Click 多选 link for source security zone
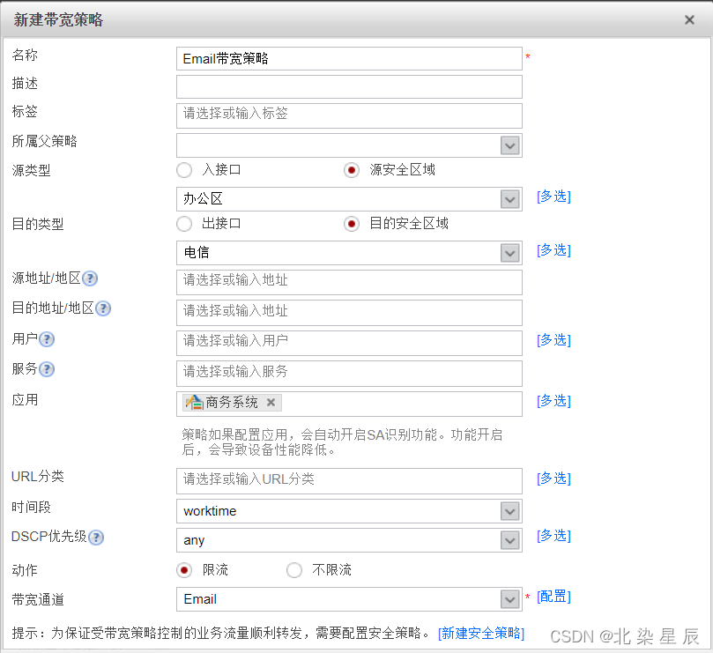The height and width of the screenshot is (653, 713). point(553,197)
